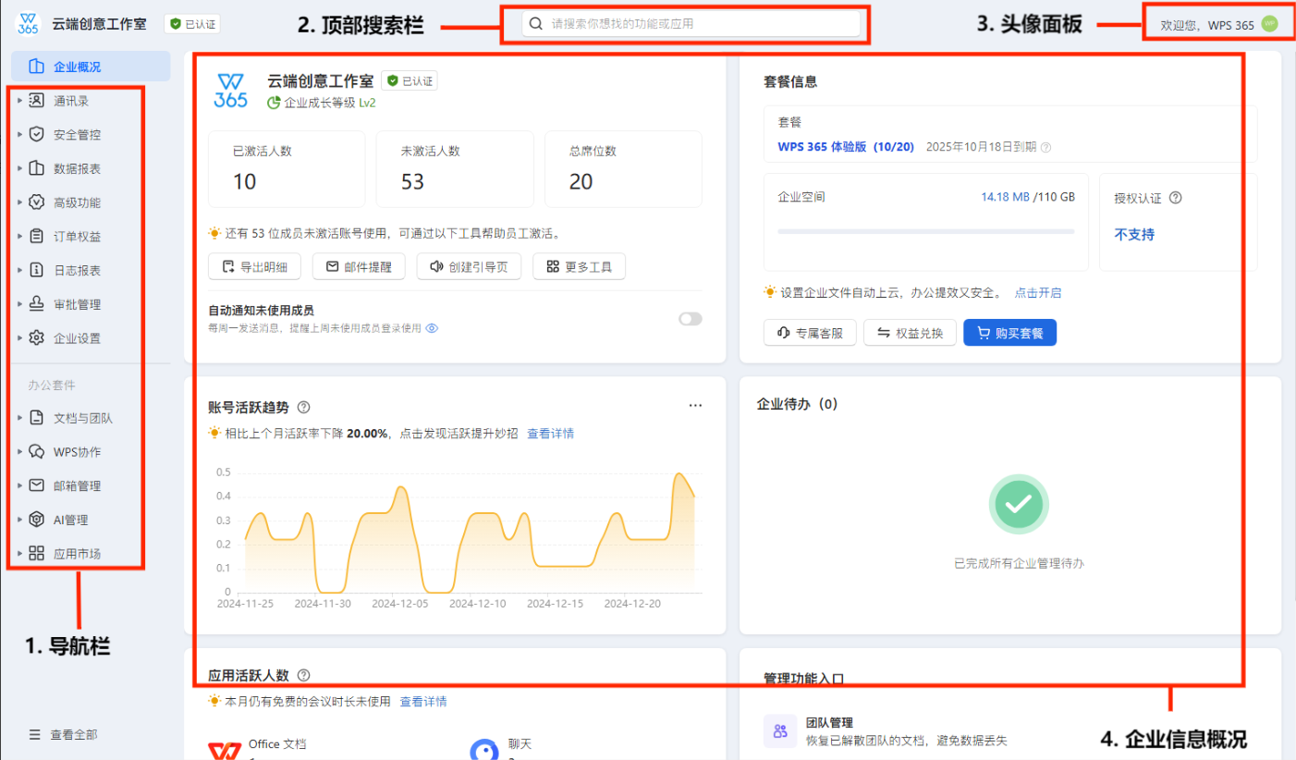This screenshot has width=1296, height=760.
Task: Open 邮箱管理 in the sidebar
Action: point(68,484)
